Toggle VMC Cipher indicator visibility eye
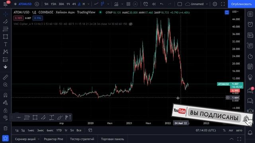The height and width of the screenshot is (143, 255). click(x=131, y=24)
